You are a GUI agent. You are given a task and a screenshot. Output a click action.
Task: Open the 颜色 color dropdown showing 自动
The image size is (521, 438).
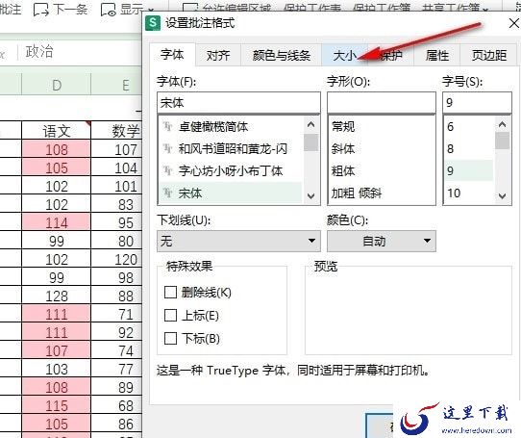382,241
